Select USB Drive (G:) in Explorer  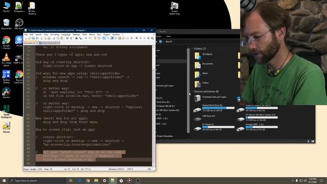[x=204, y=118]
